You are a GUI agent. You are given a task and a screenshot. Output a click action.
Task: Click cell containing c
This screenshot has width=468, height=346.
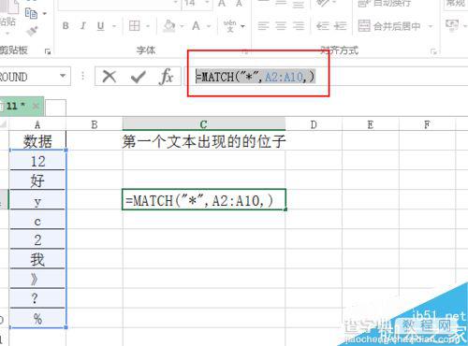pyautogui.click(x=37, y=220)
